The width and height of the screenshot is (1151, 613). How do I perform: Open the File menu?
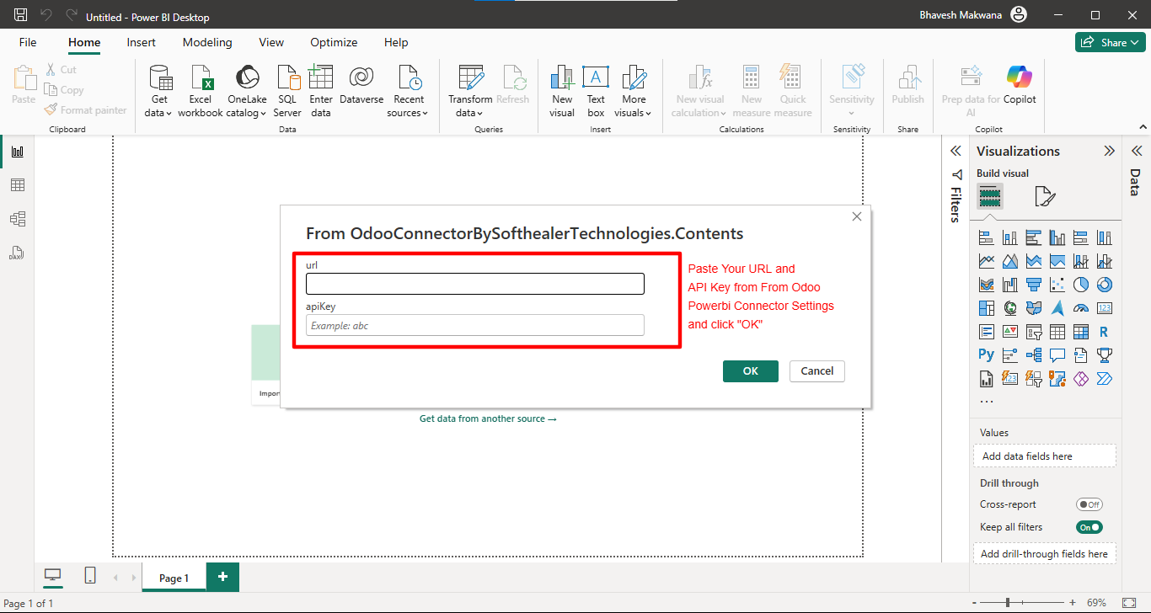point(28,42)
